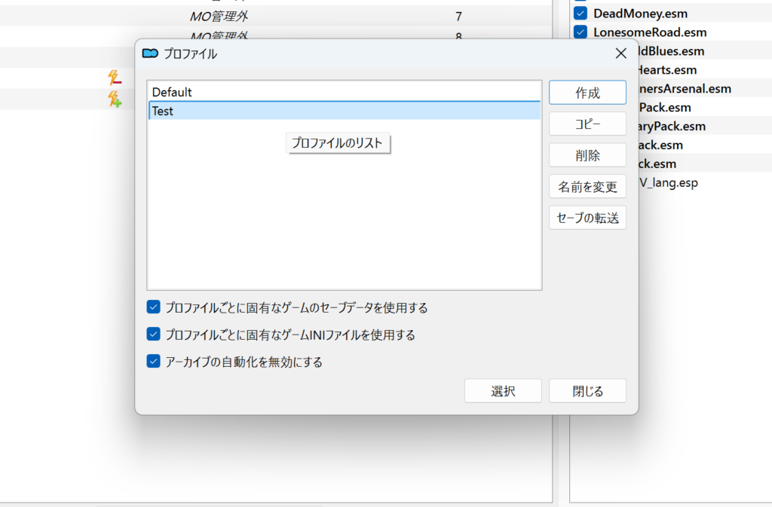772x507 pixels.
Task: Toggle profile-specific game INI files checkbox
Action: 154,334
